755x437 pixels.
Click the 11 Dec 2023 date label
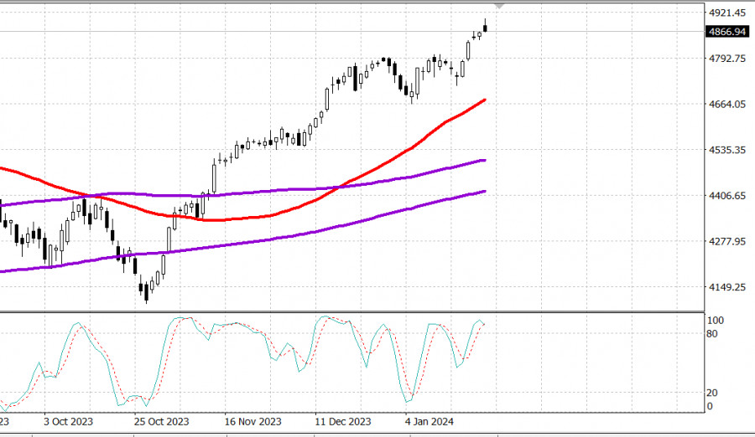tap(343, 422)
